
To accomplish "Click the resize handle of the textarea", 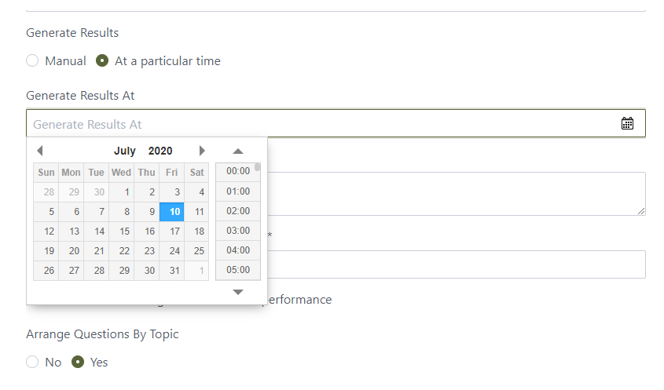I will 641,211.
